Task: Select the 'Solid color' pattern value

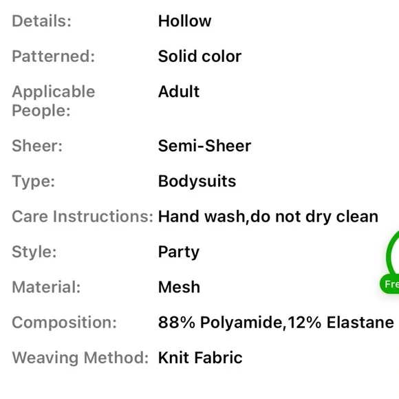Action: [x=199, y=56]
